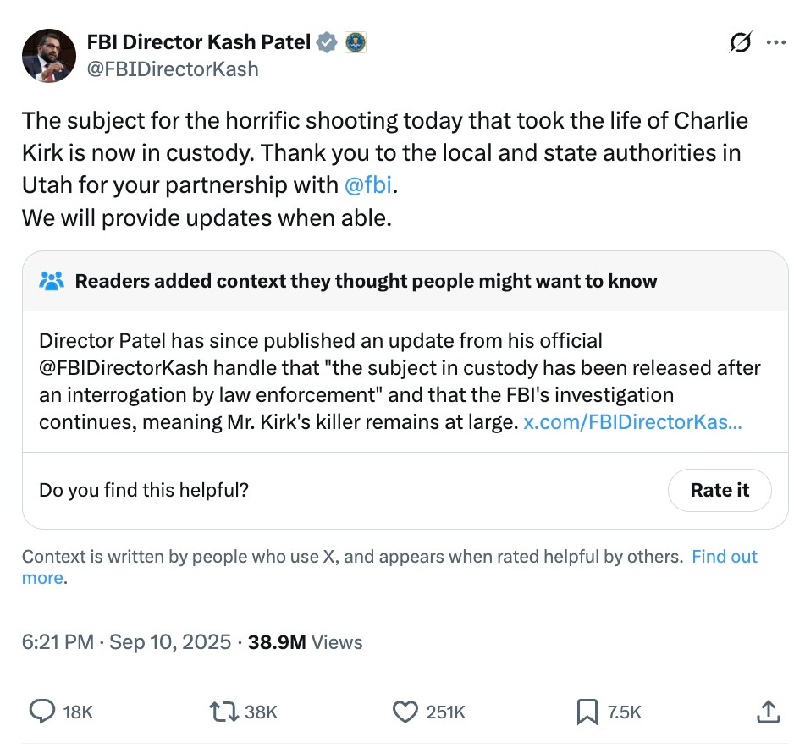
Task: Bookmark this post
Action: tap(586, 712)
